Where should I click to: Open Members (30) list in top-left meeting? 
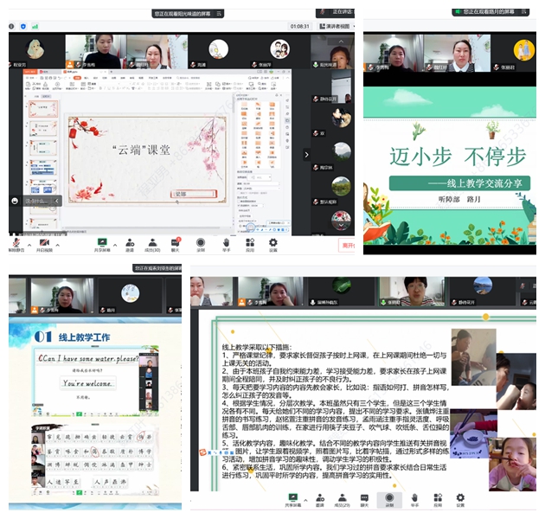point(152,242)
